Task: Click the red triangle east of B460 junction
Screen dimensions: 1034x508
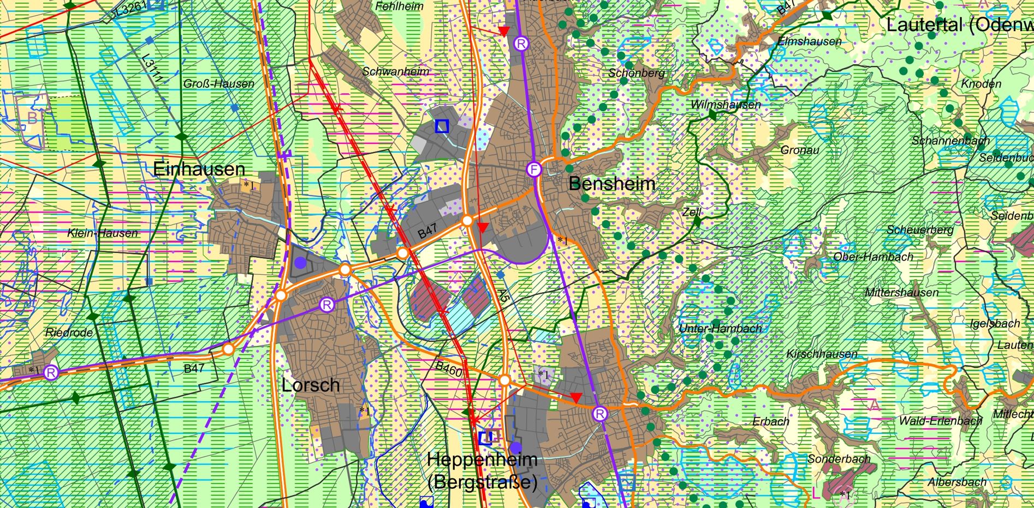Action: (575, 397)
